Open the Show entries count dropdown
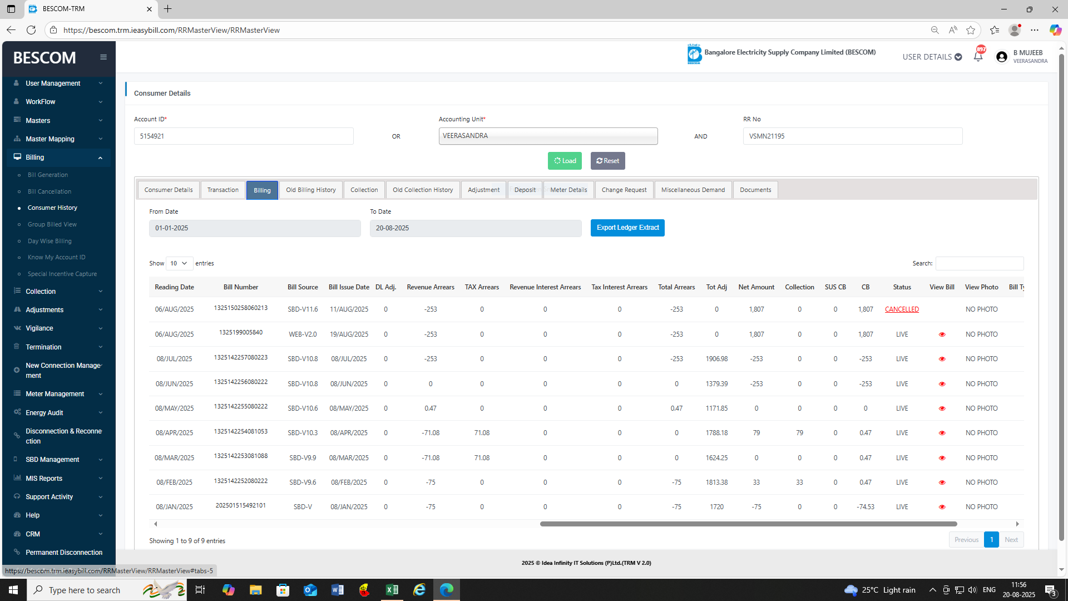The height and width of the screenshot is (601, 1068). click(179, 263)
